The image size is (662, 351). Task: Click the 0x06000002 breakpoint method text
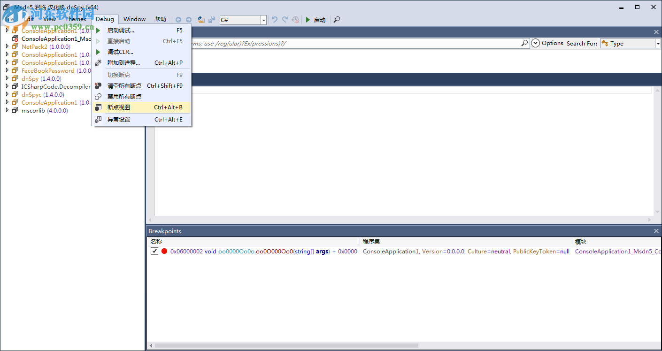[264, 252]
